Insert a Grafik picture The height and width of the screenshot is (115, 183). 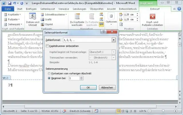coord(46,19)
